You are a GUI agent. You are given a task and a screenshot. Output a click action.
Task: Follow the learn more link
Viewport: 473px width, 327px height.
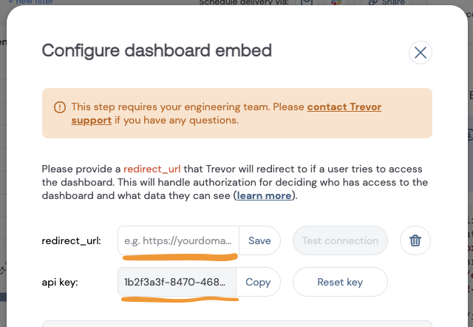coord(264,195)
